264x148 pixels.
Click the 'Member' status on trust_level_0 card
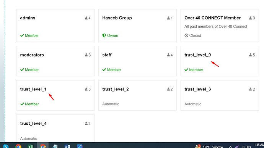[196, 70]
